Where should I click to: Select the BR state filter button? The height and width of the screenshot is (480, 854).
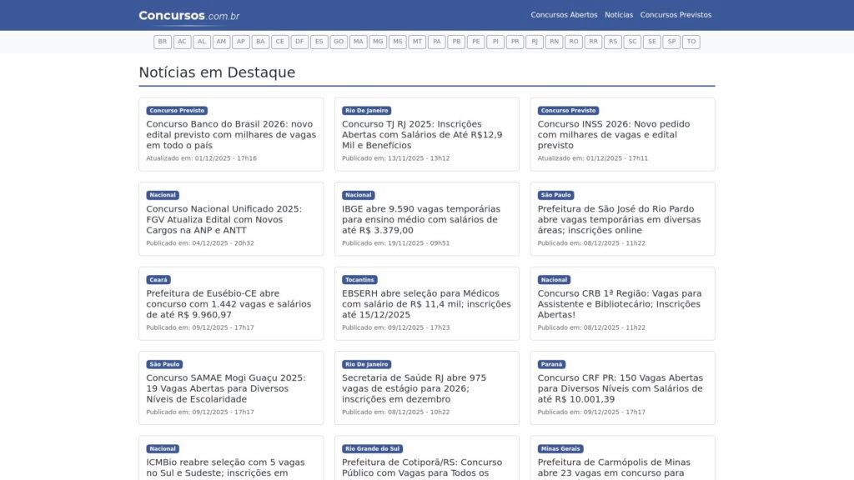pos(163,42)
